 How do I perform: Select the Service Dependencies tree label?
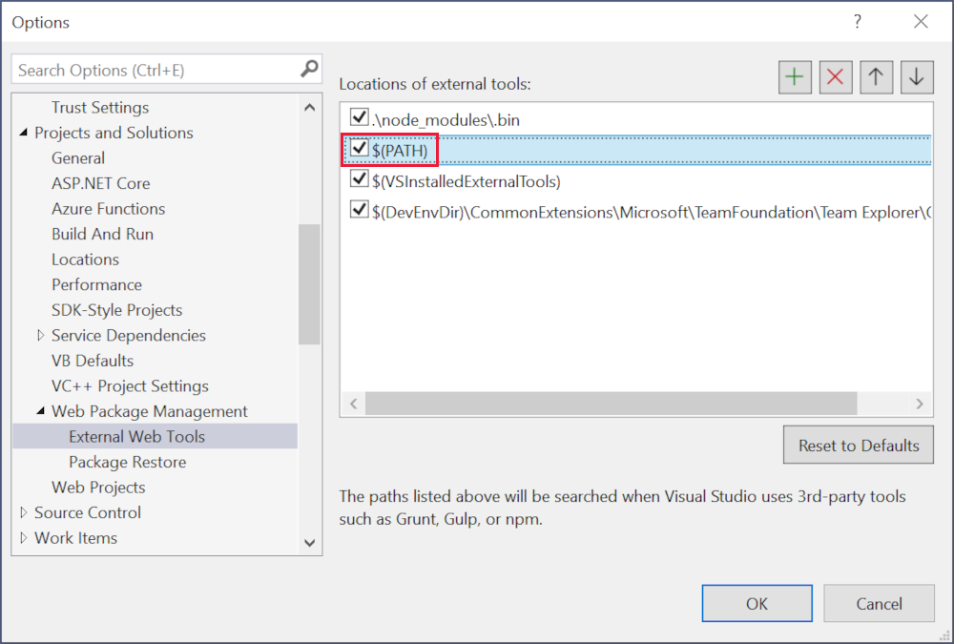129,336
